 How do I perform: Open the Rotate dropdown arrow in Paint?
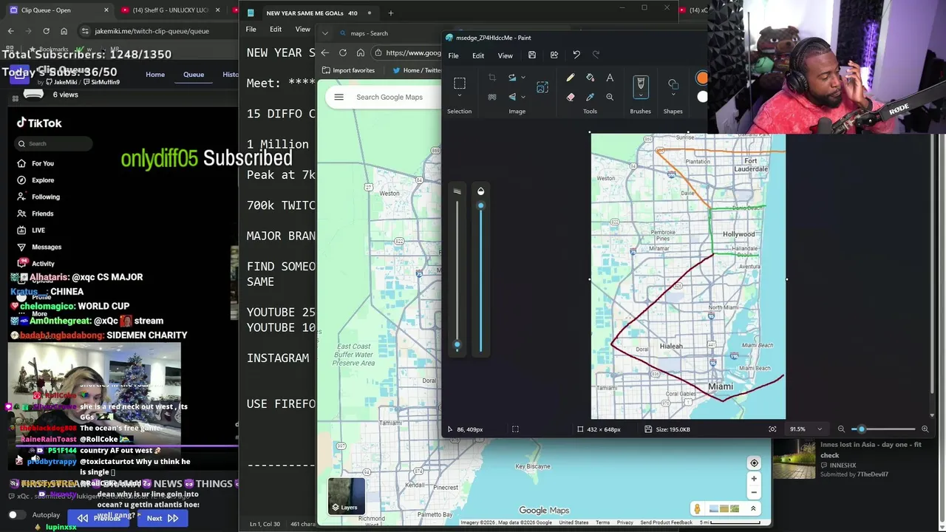(x=523, y=78)
